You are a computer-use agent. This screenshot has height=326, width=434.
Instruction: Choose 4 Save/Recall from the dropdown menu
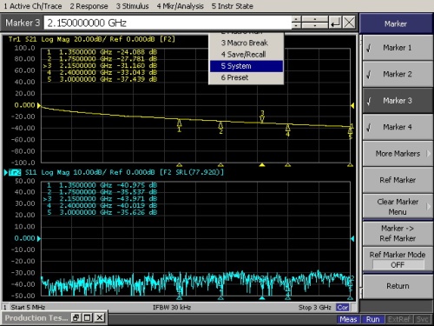tap(247, 55)
